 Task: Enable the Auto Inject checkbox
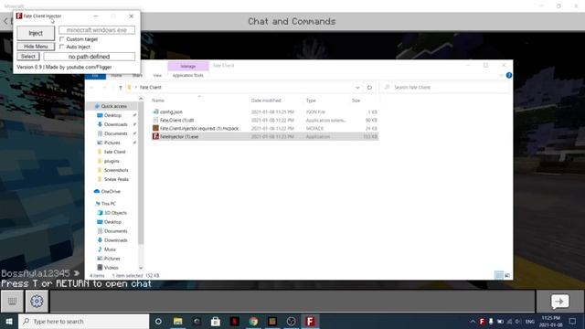[x=62, y=47]
